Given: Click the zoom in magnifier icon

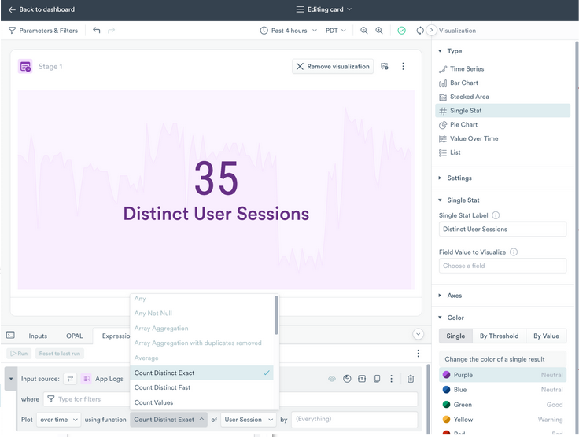Looking at the screenshot, I should pos(379,31).
